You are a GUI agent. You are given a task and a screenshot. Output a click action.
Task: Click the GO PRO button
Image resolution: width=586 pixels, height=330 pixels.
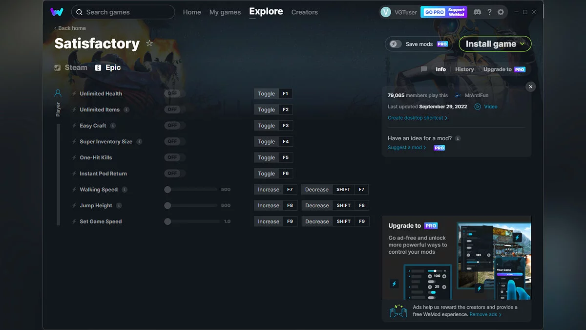[x=434, y=12]
